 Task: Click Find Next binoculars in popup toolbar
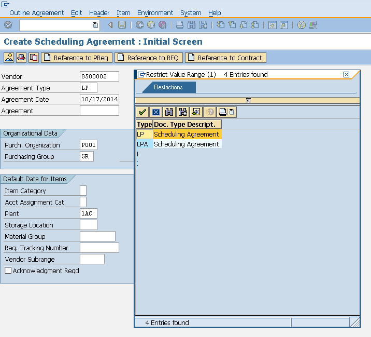point(182,112)
